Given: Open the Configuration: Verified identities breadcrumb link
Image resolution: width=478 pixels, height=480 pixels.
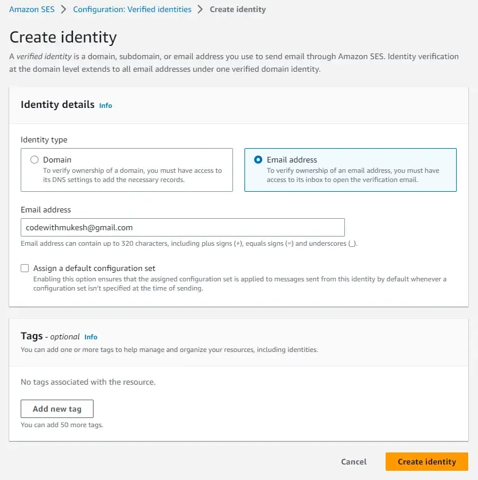Looking at the screenshot, I should [132, 9].
